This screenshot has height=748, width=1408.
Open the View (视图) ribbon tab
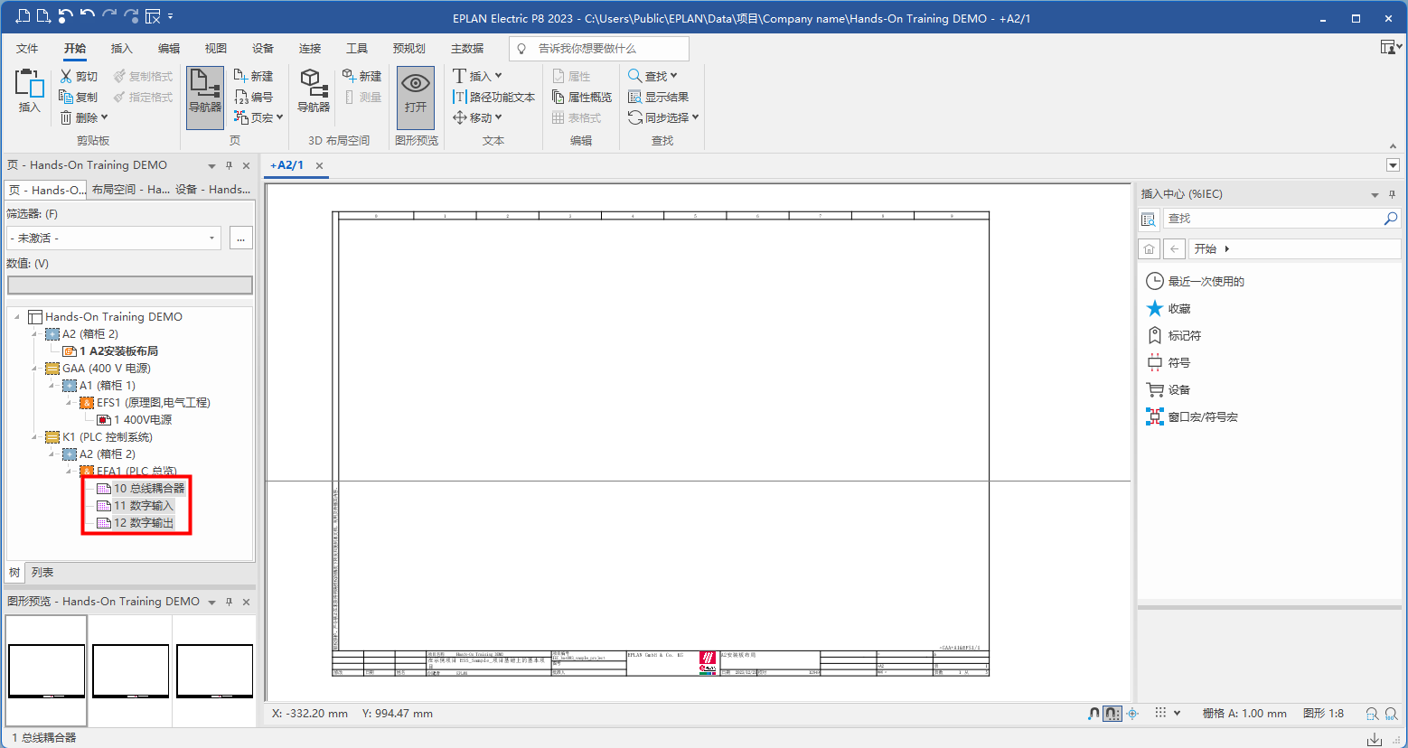(215, 49)
